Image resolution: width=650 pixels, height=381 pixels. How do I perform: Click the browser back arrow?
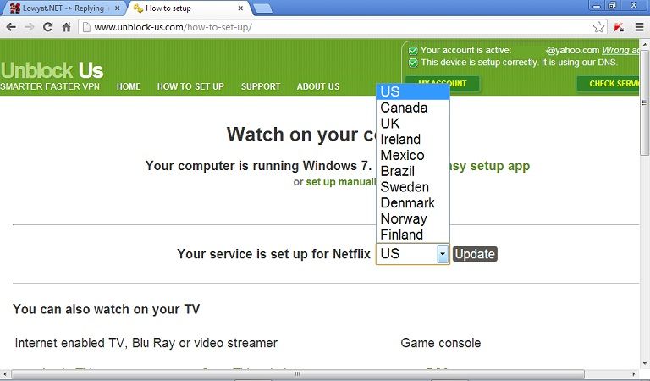pos(10,27)
